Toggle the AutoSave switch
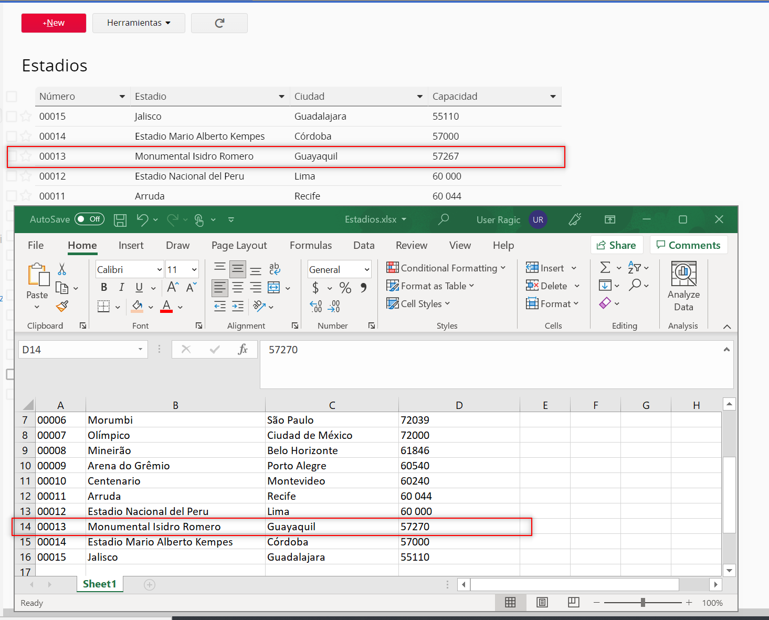Image resolution: width=769 pixels, height=620 pixels. [x=89, y=219]
